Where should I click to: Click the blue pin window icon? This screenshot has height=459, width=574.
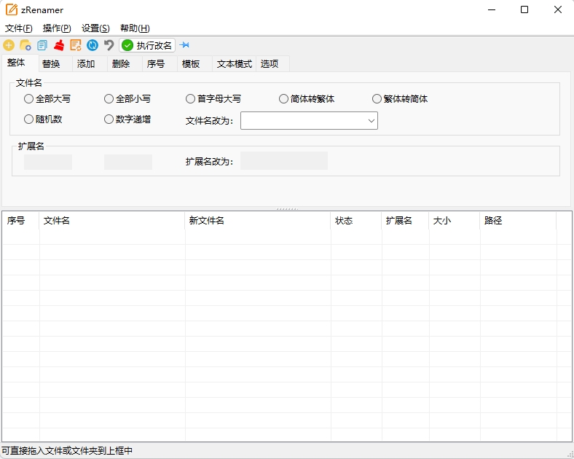185,45
